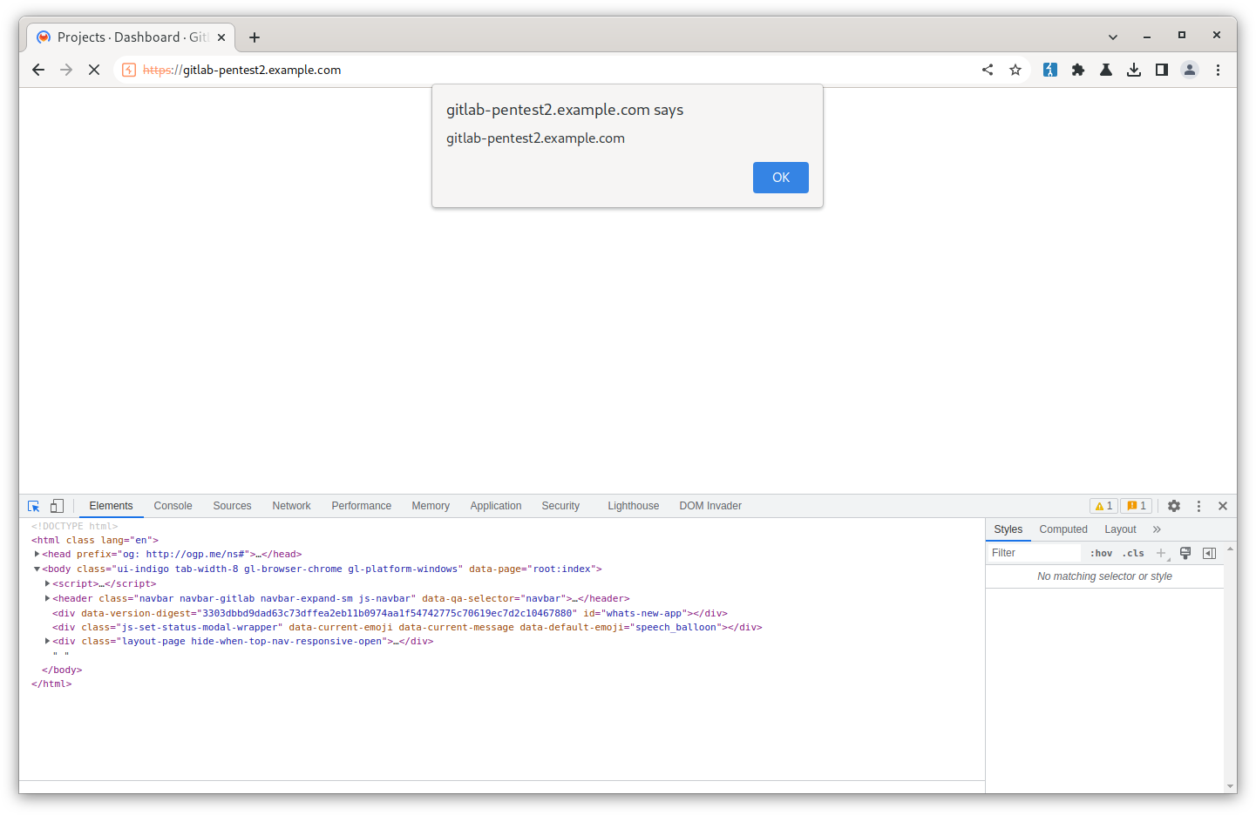Open the blue extension icon in toolbar
The image size is (1256, 815).
tap(1050, 70)
